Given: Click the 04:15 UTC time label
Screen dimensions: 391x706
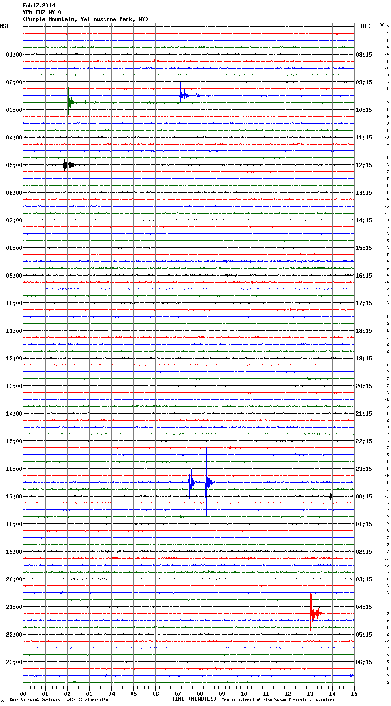Looking at the screenshot, I should pyautogui.click(x=364, y=607).
